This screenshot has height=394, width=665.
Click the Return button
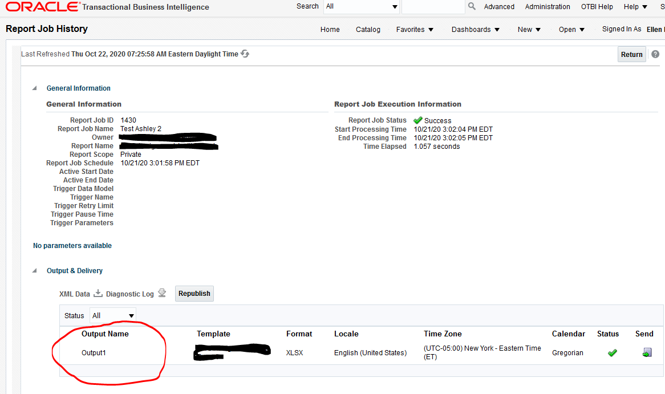click(x=631, y=54)
